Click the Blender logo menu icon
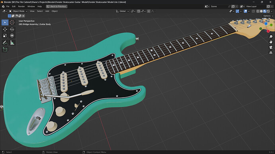Screen dimensions: 275x154 (x=3, y=6)
